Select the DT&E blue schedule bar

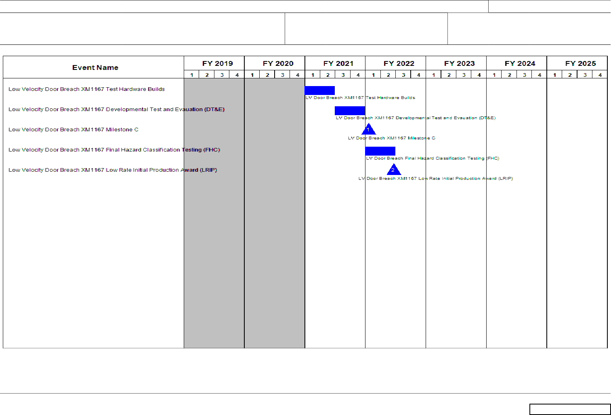tap(350, 111)
